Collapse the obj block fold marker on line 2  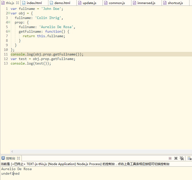(x=9, y=13)
